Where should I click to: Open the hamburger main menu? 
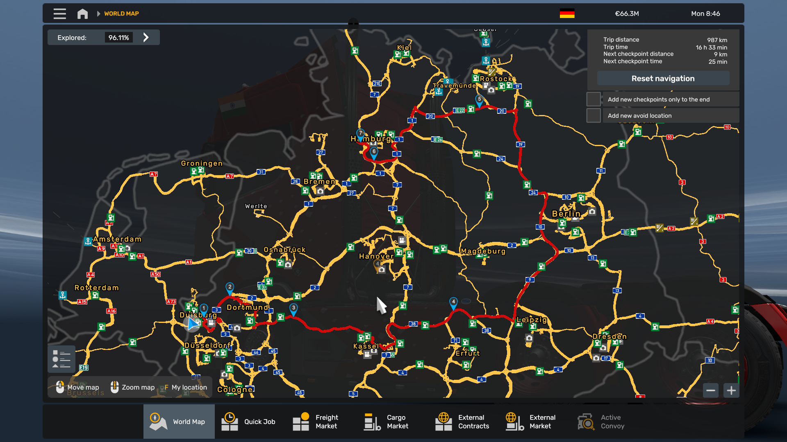click(59, 14)
